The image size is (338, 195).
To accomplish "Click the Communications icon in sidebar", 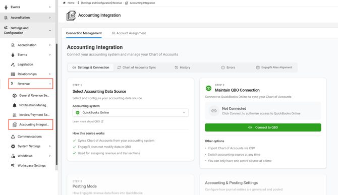I will [13, 137].
